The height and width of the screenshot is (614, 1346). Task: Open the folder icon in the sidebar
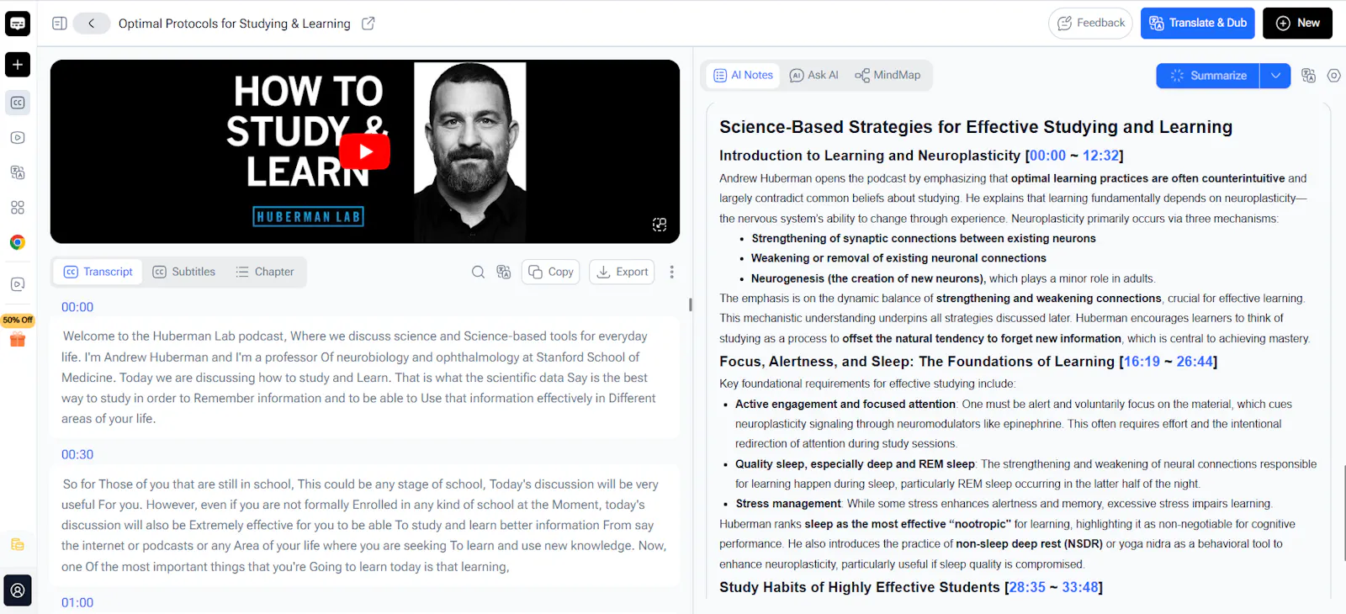(x=18, y=544)
